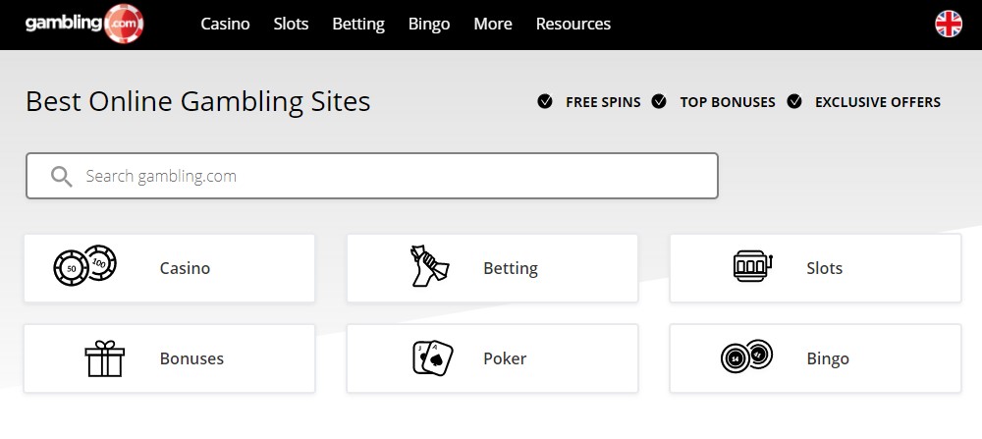This screenshot has height=439, width=982.
Task: Click the Free Spins checkmark
Action: tap(545, 101)
